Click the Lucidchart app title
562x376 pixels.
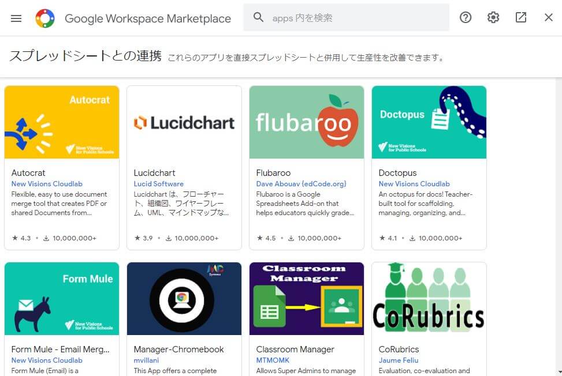click(x=154, y=173)
